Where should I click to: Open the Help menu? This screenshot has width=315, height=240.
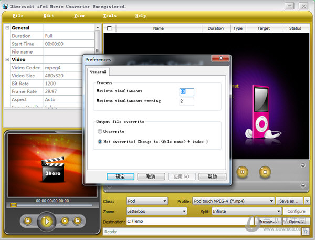141,16
